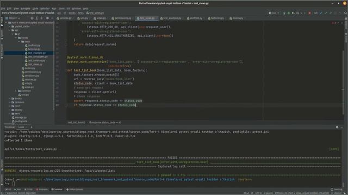
Task: Open the Project tool window stripe on left edge
Action: [x=2, y=22]
